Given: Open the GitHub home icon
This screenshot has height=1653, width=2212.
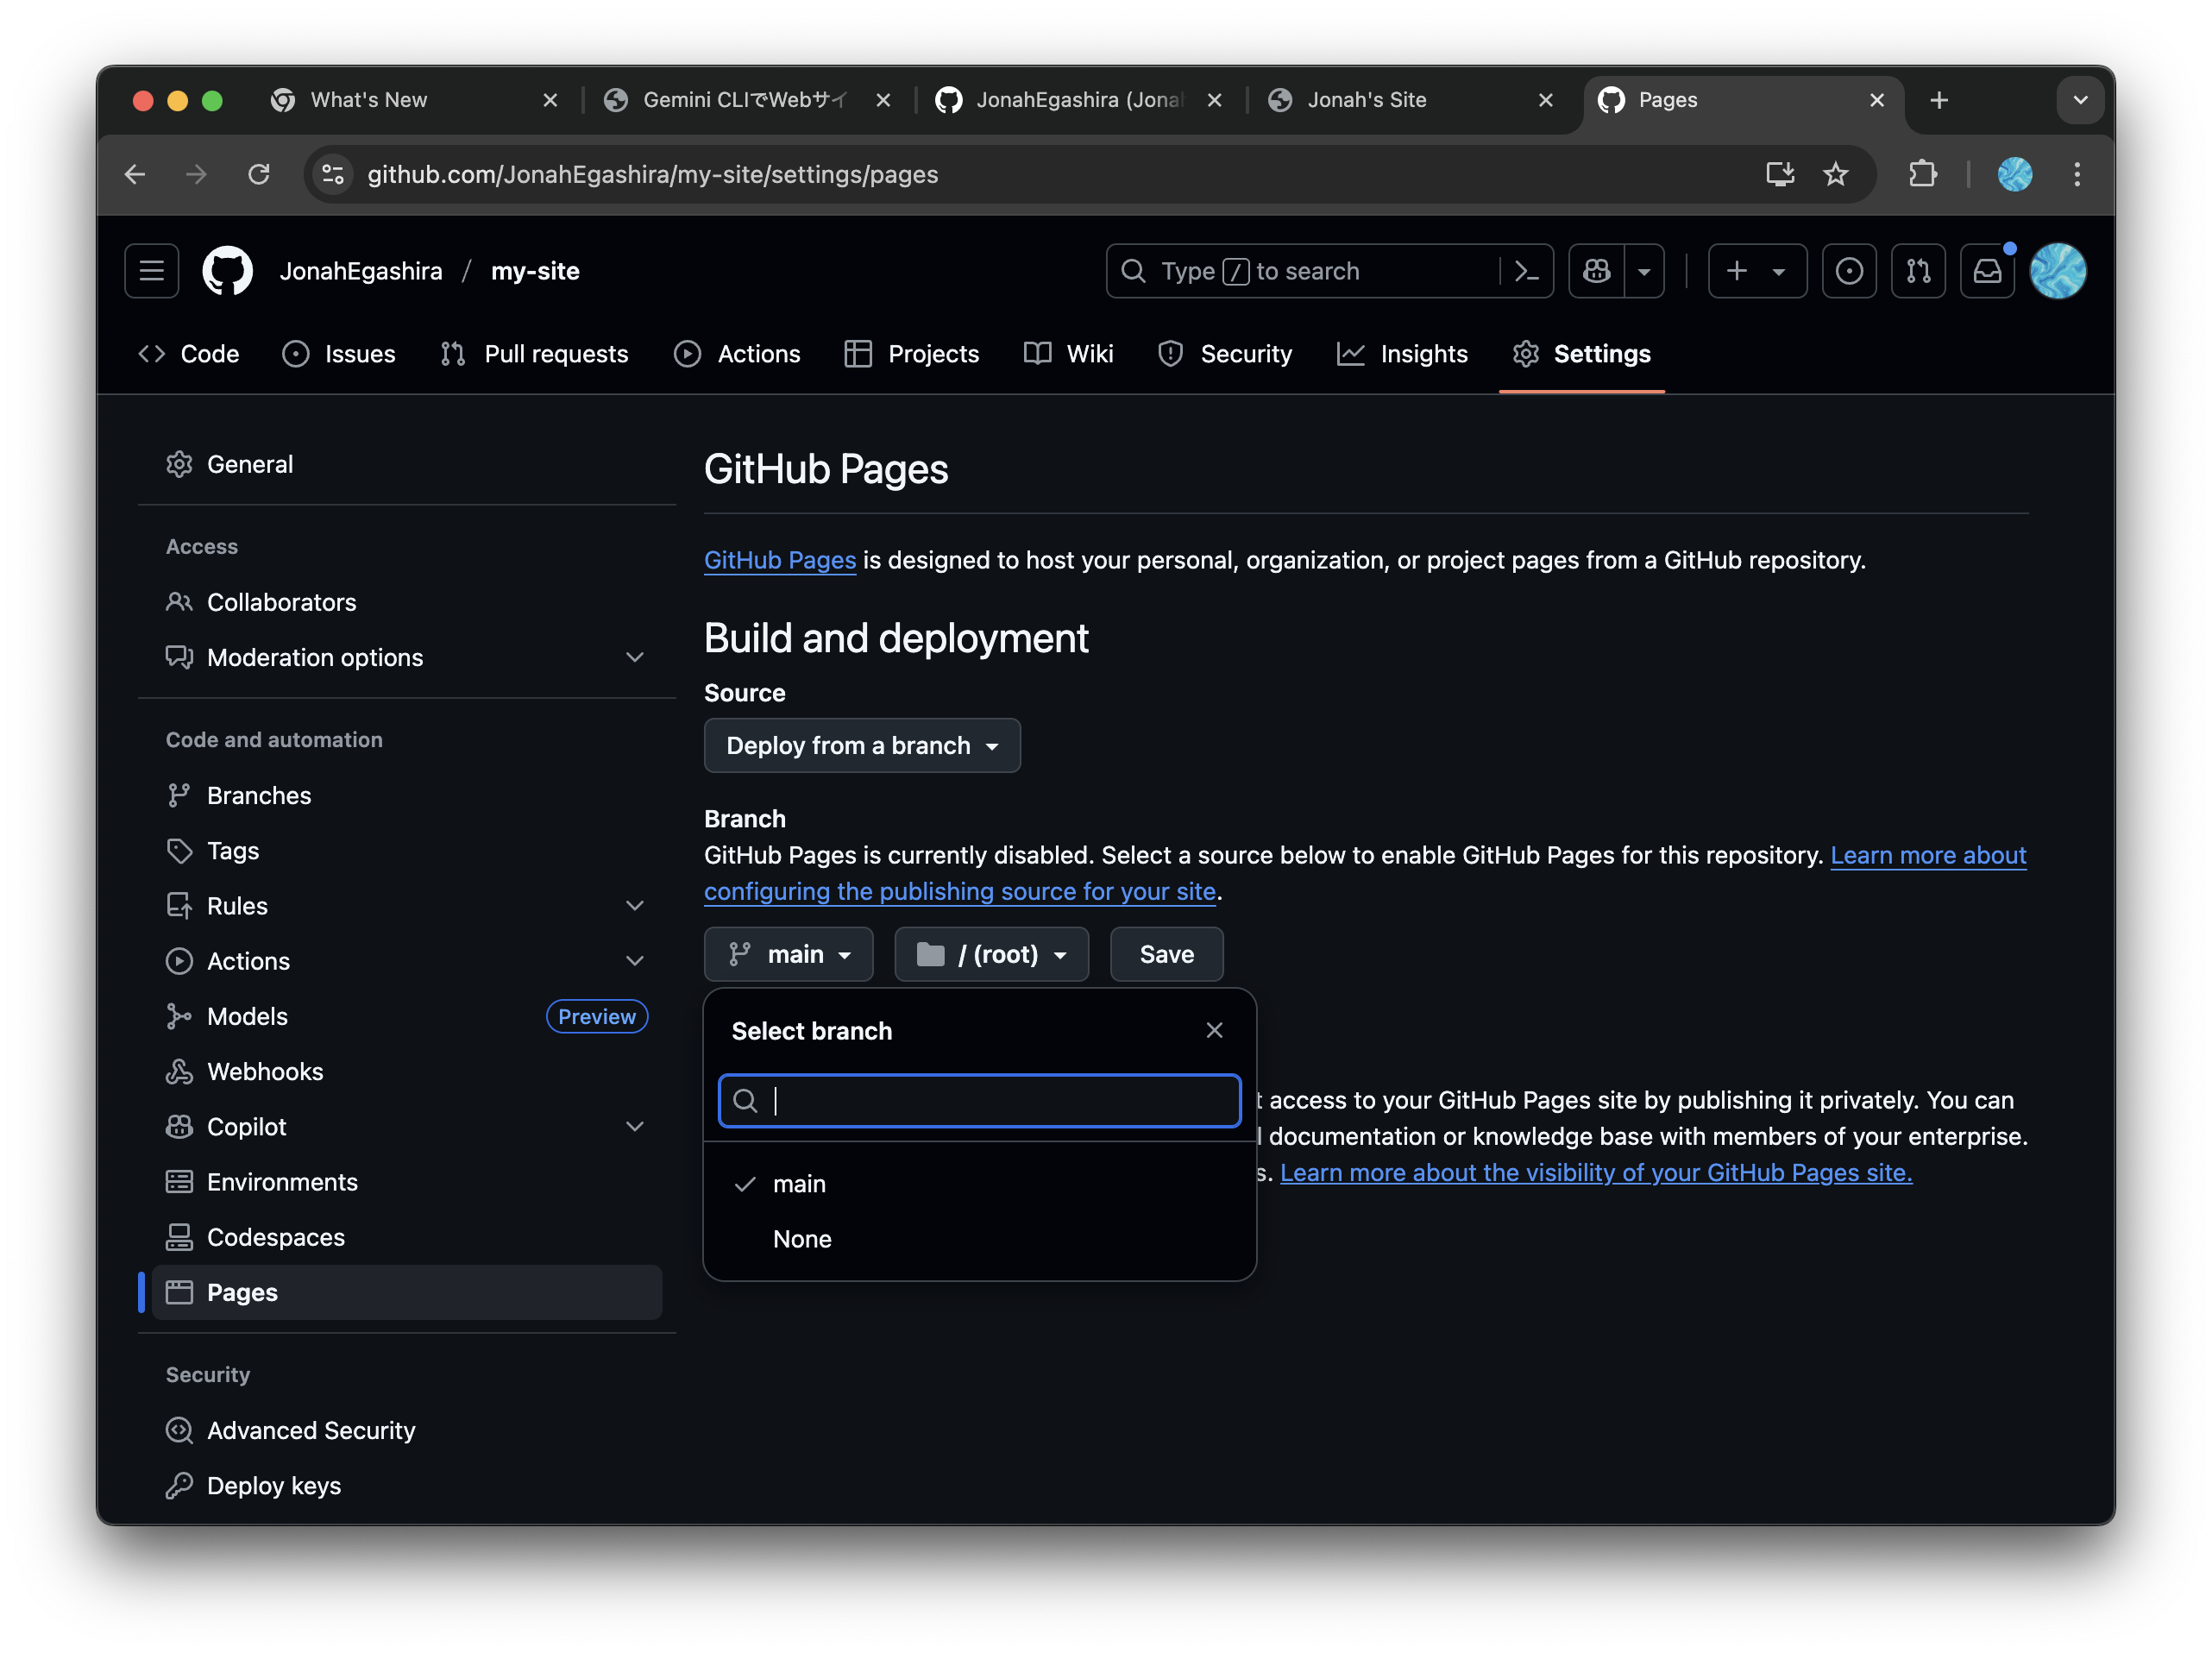Looking at the screenshot, I should tap(228, 271).
